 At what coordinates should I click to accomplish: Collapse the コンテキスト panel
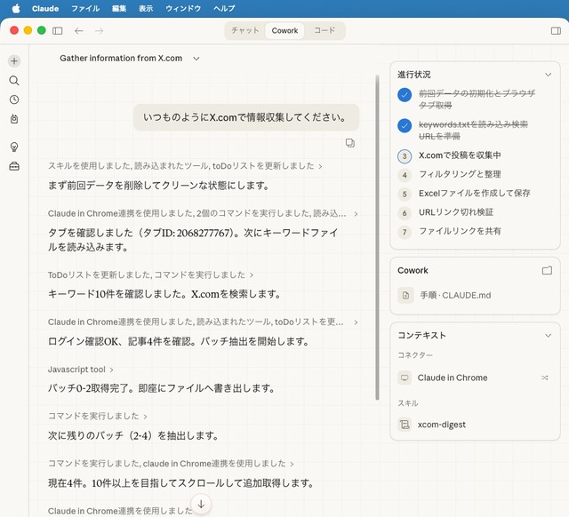pyautogui.click(x=548, y=336)
